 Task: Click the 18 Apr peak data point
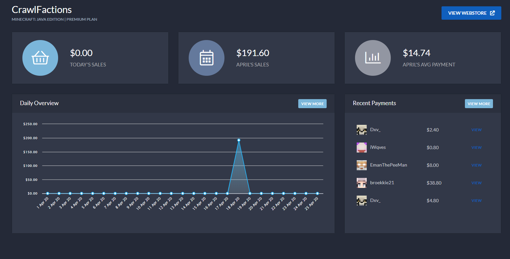coord(239,140)
